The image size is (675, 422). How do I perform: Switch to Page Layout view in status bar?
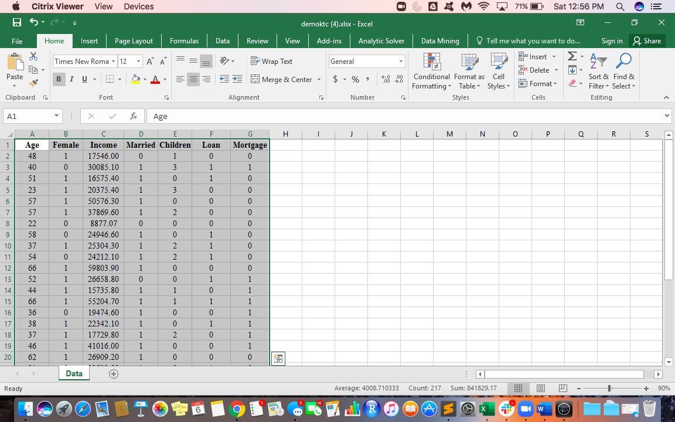(541, 389)
